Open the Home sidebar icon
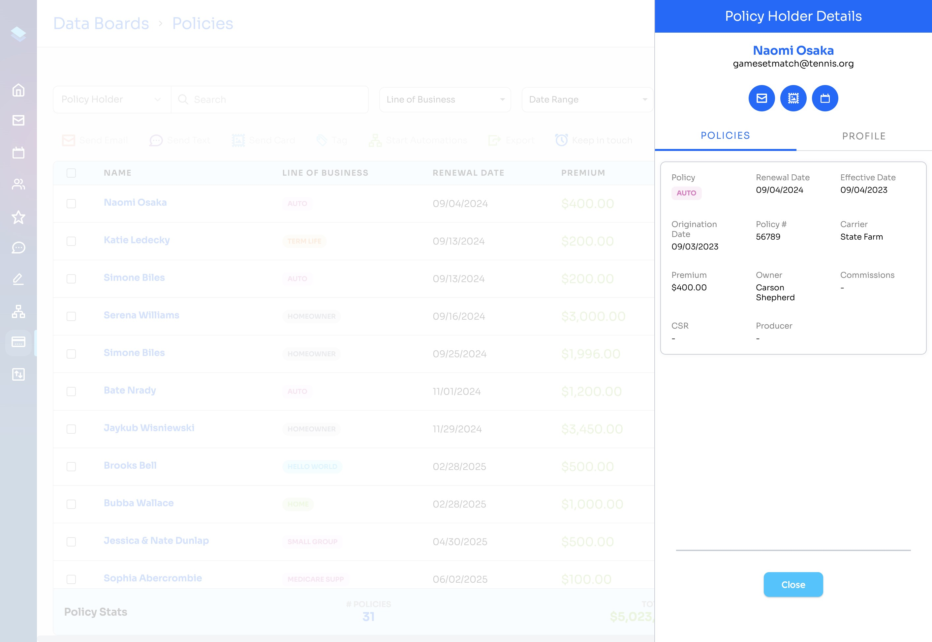 [x=18, y=90]
